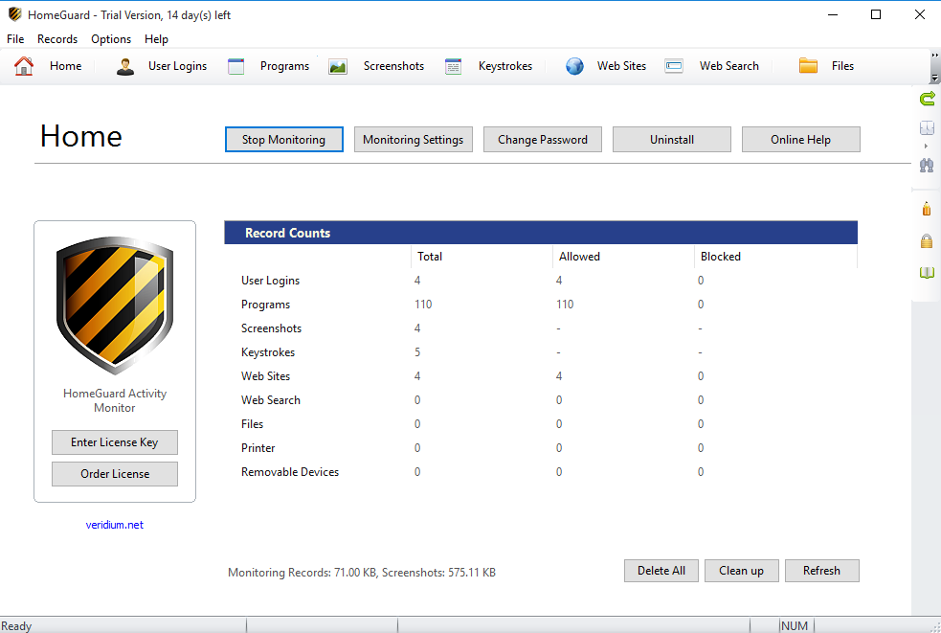Open the Help menu
941x633 pixels.
click(156, 39)
